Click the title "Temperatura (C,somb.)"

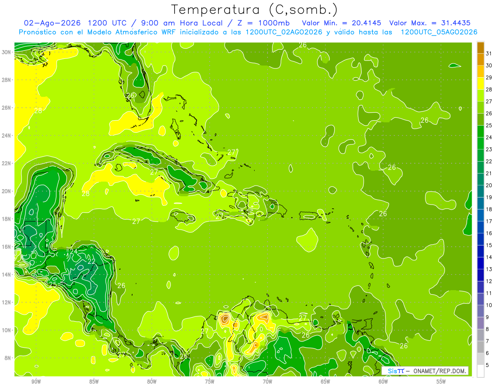coord(254,10)
